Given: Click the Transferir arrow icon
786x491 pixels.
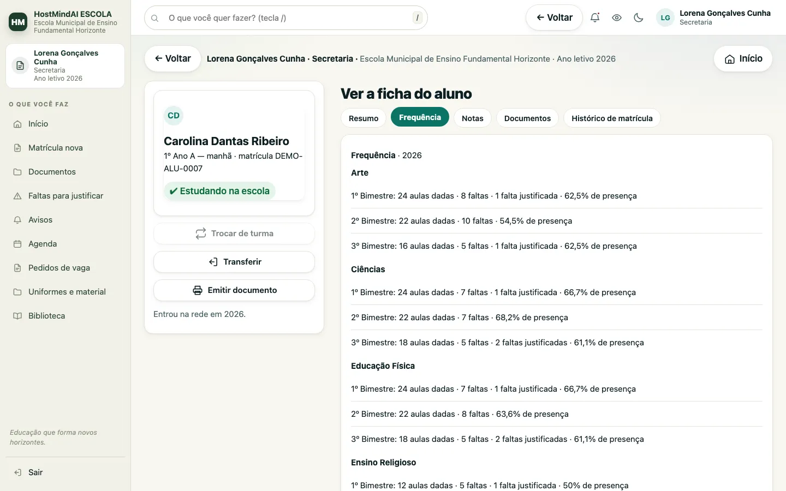Looking at the screenshot, I should [213, 262].
